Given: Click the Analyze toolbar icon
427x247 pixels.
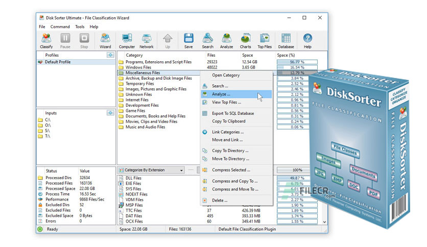Looking at the screenshot, I should (226, 41).
